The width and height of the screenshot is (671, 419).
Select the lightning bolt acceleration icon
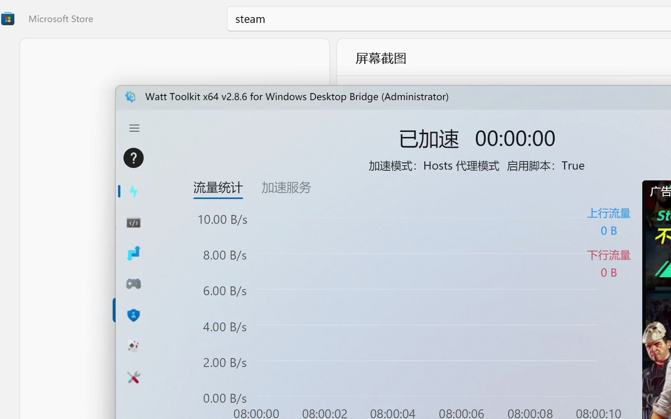click(x=134, y=191)
